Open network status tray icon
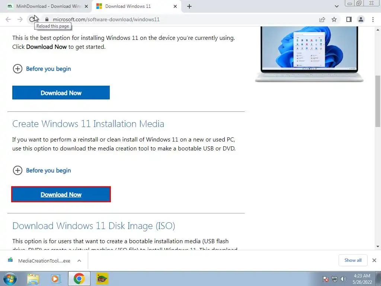The image size is (381, 286). 334,279
